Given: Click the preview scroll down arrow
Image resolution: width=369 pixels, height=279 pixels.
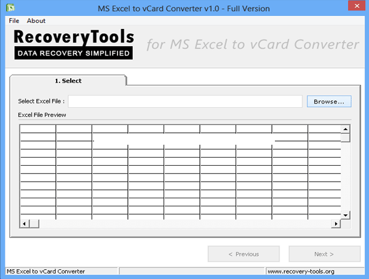Looking at the screenshot, I should point(345,215).
